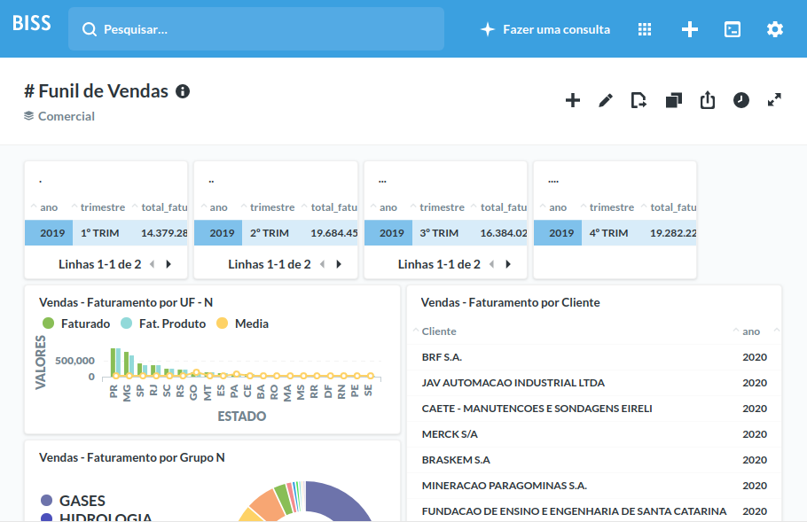
Task: Sort the client table by Cliente header
Action: [x=439, y=331]
